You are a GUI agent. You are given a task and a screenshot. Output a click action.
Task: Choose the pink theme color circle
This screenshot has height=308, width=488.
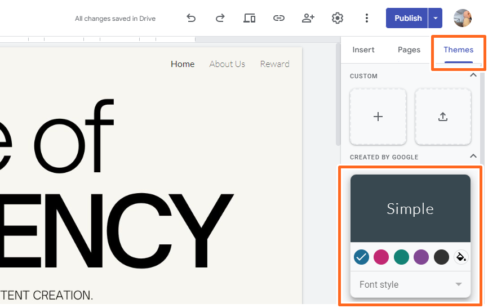click(381, 257)
